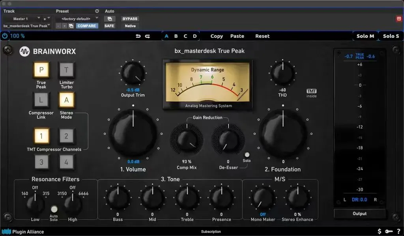Click the Mono Maker knob
404x236 pixels.
coord(263,198)
